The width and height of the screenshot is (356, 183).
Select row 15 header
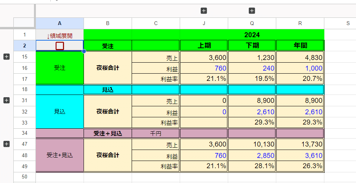coord(24,57)
